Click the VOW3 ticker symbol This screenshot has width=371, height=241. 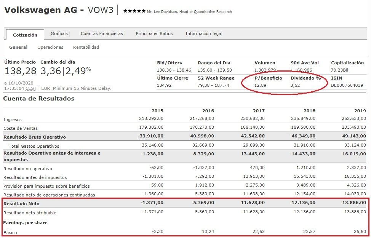(x=100, y=10)
